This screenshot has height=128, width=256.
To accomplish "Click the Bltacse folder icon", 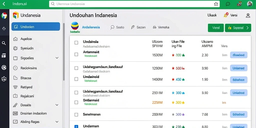I will pos(15,78).
